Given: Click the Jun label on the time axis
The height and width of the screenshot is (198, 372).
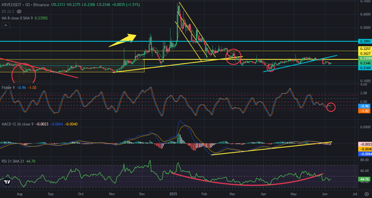Looking at the screenshot, I should click(x=325, y=194).
